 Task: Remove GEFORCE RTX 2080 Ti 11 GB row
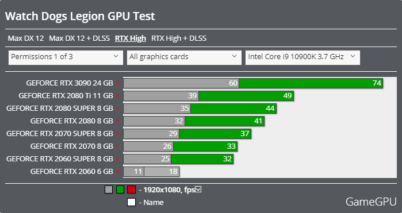(117, 96)
